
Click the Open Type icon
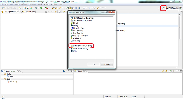[x=53, y=8]
